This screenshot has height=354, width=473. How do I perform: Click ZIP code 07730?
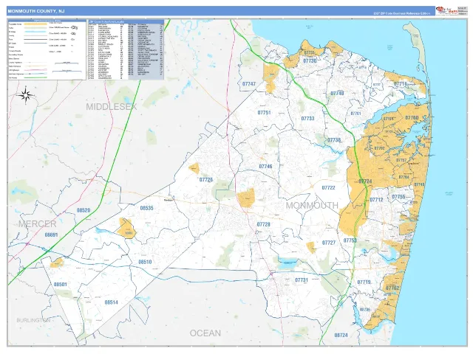(x=310, y=60)
